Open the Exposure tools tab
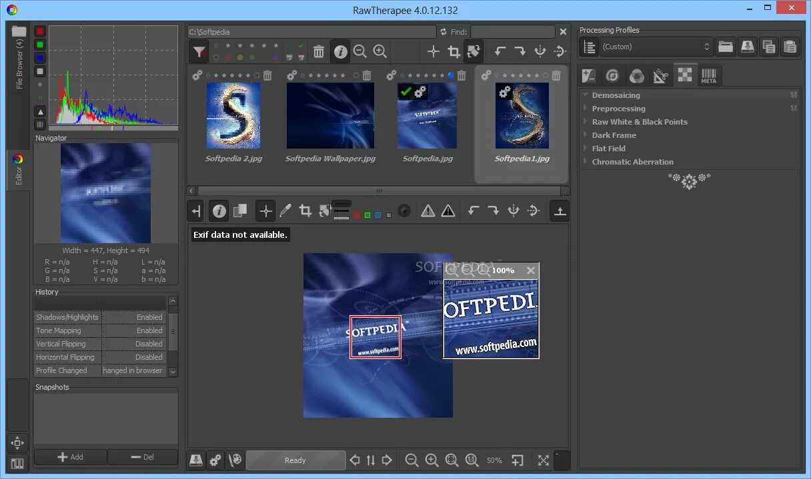The width and height of the screenshot is (811, 479). tap(588, 76)
